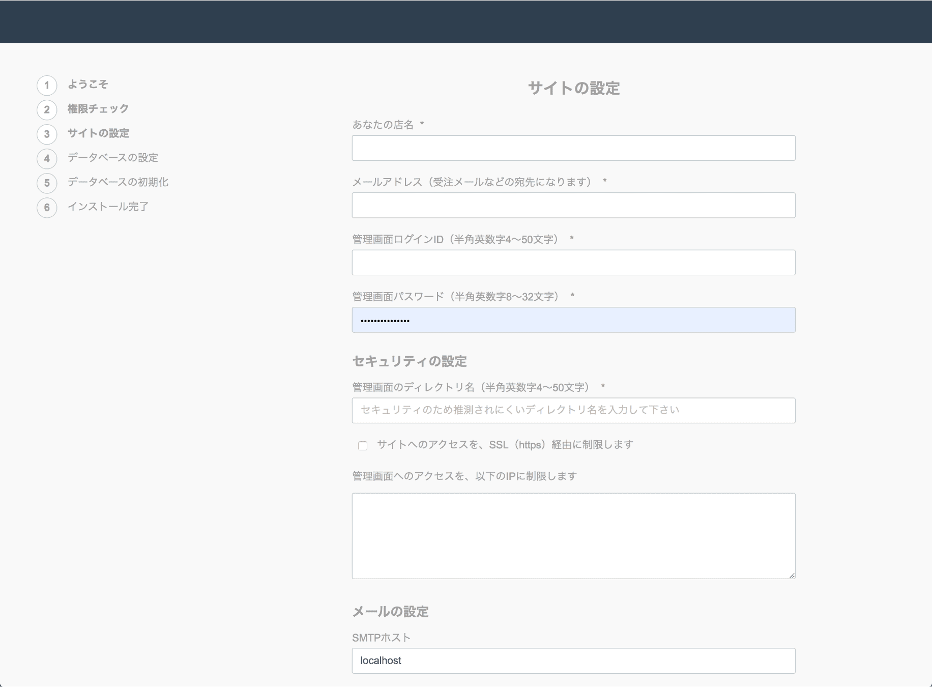Click the SSL checkbox label text

(505, 445)
